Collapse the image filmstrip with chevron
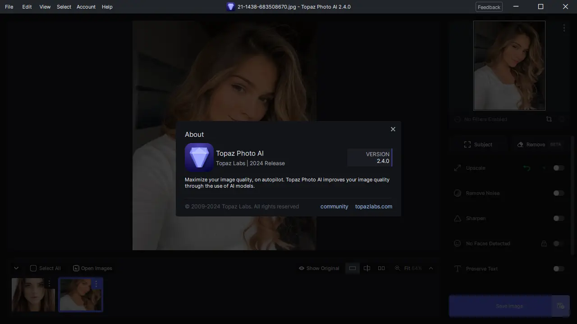Screen dimensions: 577x324 tap(16, 268)
